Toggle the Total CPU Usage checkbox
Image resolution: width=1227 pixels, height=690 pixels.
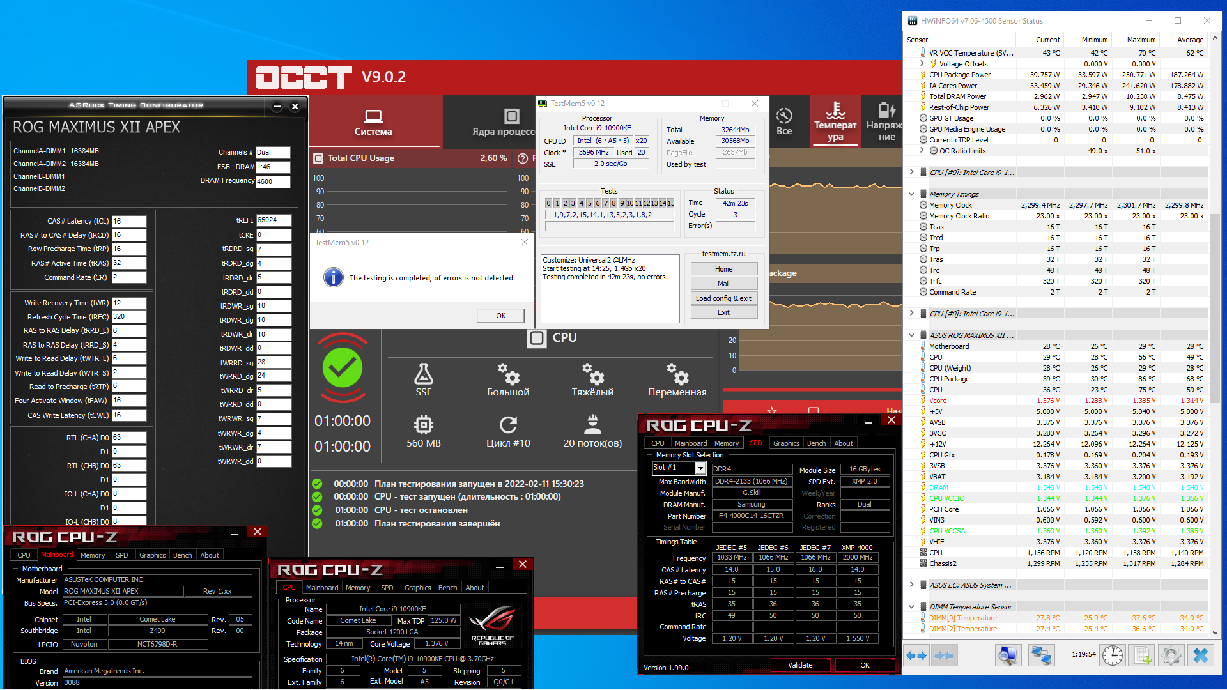pyautogui.click(x=318, y=158)
